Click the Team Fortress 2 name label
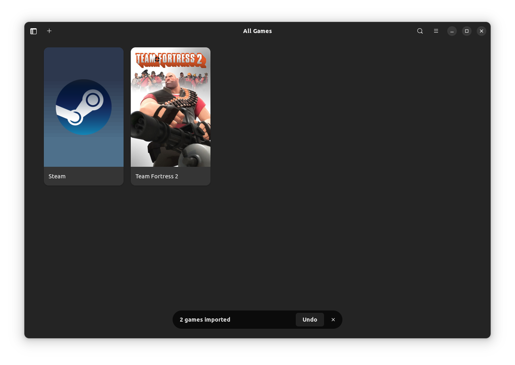This screenshot has width=515, height=365. tap(157, 176)
